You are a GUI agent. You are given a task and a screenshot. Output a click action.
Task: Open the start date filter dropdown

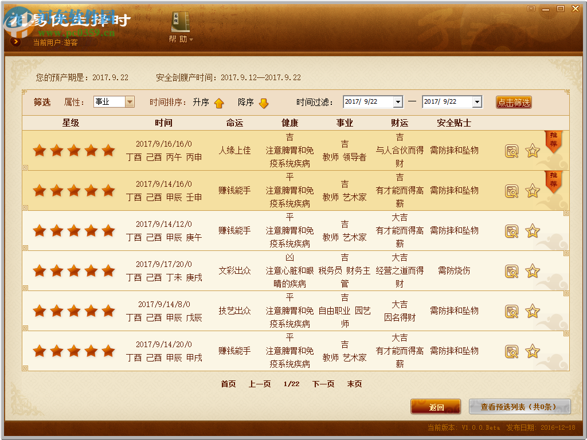tap(398, 101)
